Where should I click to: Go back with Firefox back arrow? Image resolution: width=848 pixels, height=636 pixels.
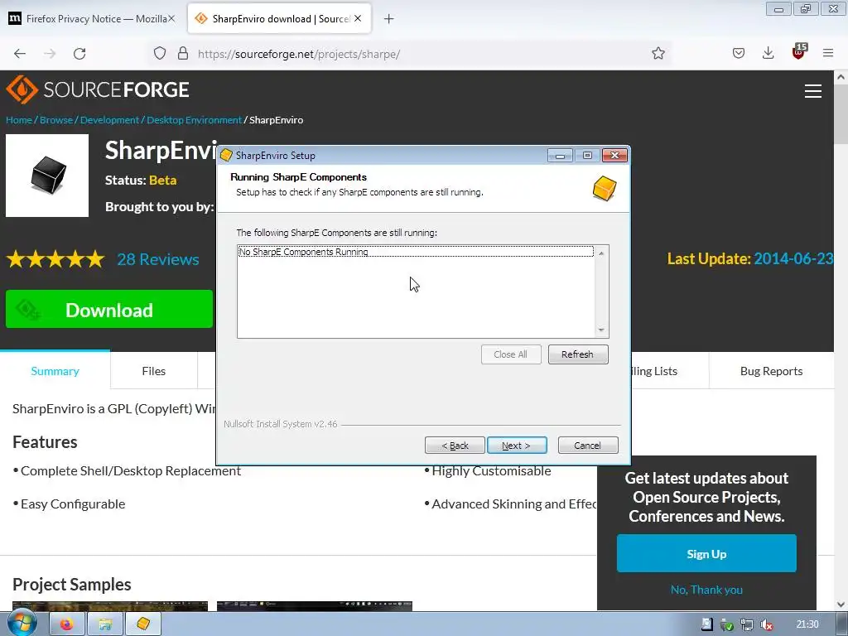point(20,54)
